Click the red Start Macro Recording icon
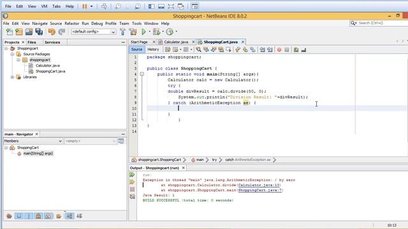The width and height of the screenshot is (408, 229). [279, 50]
